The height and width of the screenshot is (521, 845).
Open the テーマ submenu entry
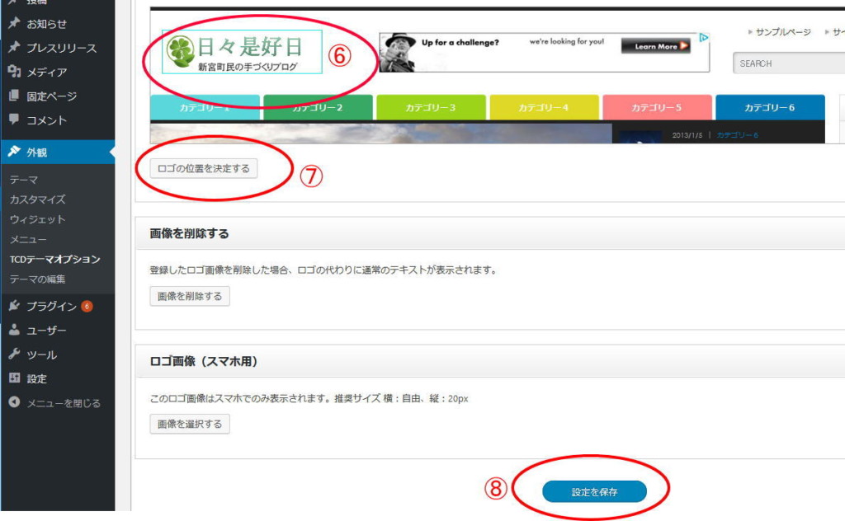tap(24, 180)
